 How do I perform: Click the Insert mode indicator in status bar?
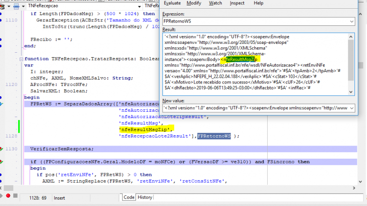[x=59, y=198]
